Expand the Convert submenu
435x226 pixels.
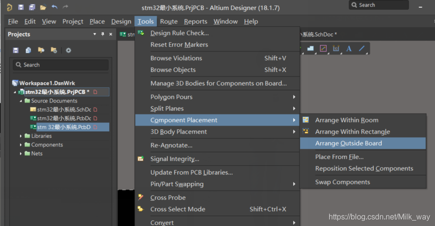217,222
